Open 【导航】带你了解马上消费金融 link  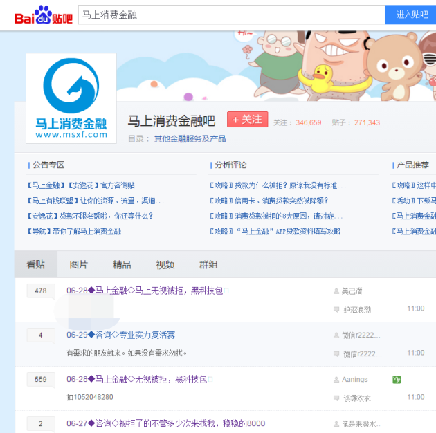(x=73, y=231)
